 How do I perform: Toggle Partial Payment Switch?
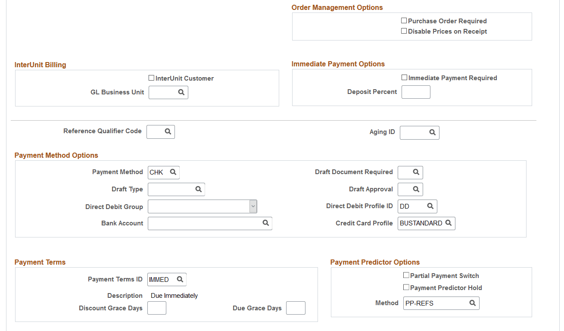(406, 275)
